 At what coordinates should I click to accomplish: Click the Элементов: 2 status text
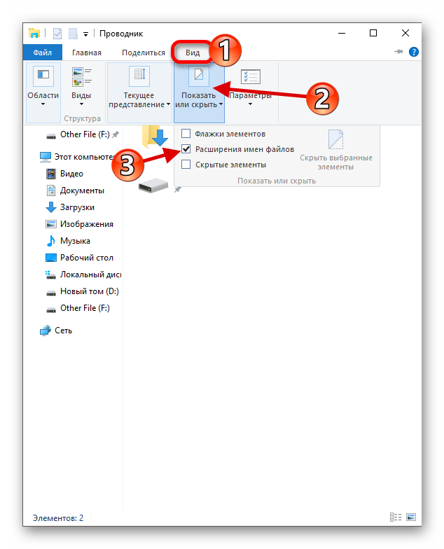[58, 518]
